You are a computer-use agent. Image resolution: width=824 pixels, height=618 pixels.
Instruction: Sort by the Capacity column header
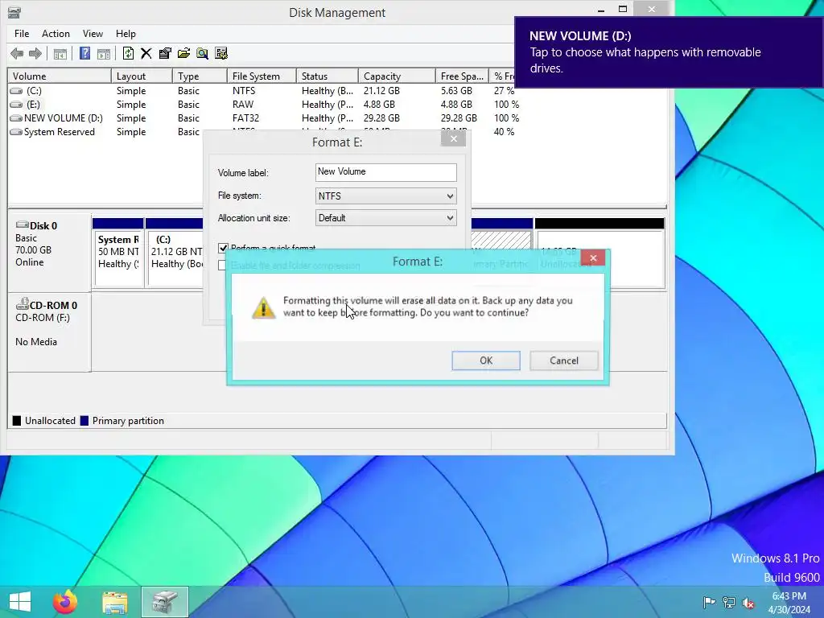coord(397,76)
